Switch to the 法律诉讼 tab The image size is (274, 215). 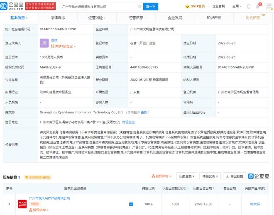[58, 18]
